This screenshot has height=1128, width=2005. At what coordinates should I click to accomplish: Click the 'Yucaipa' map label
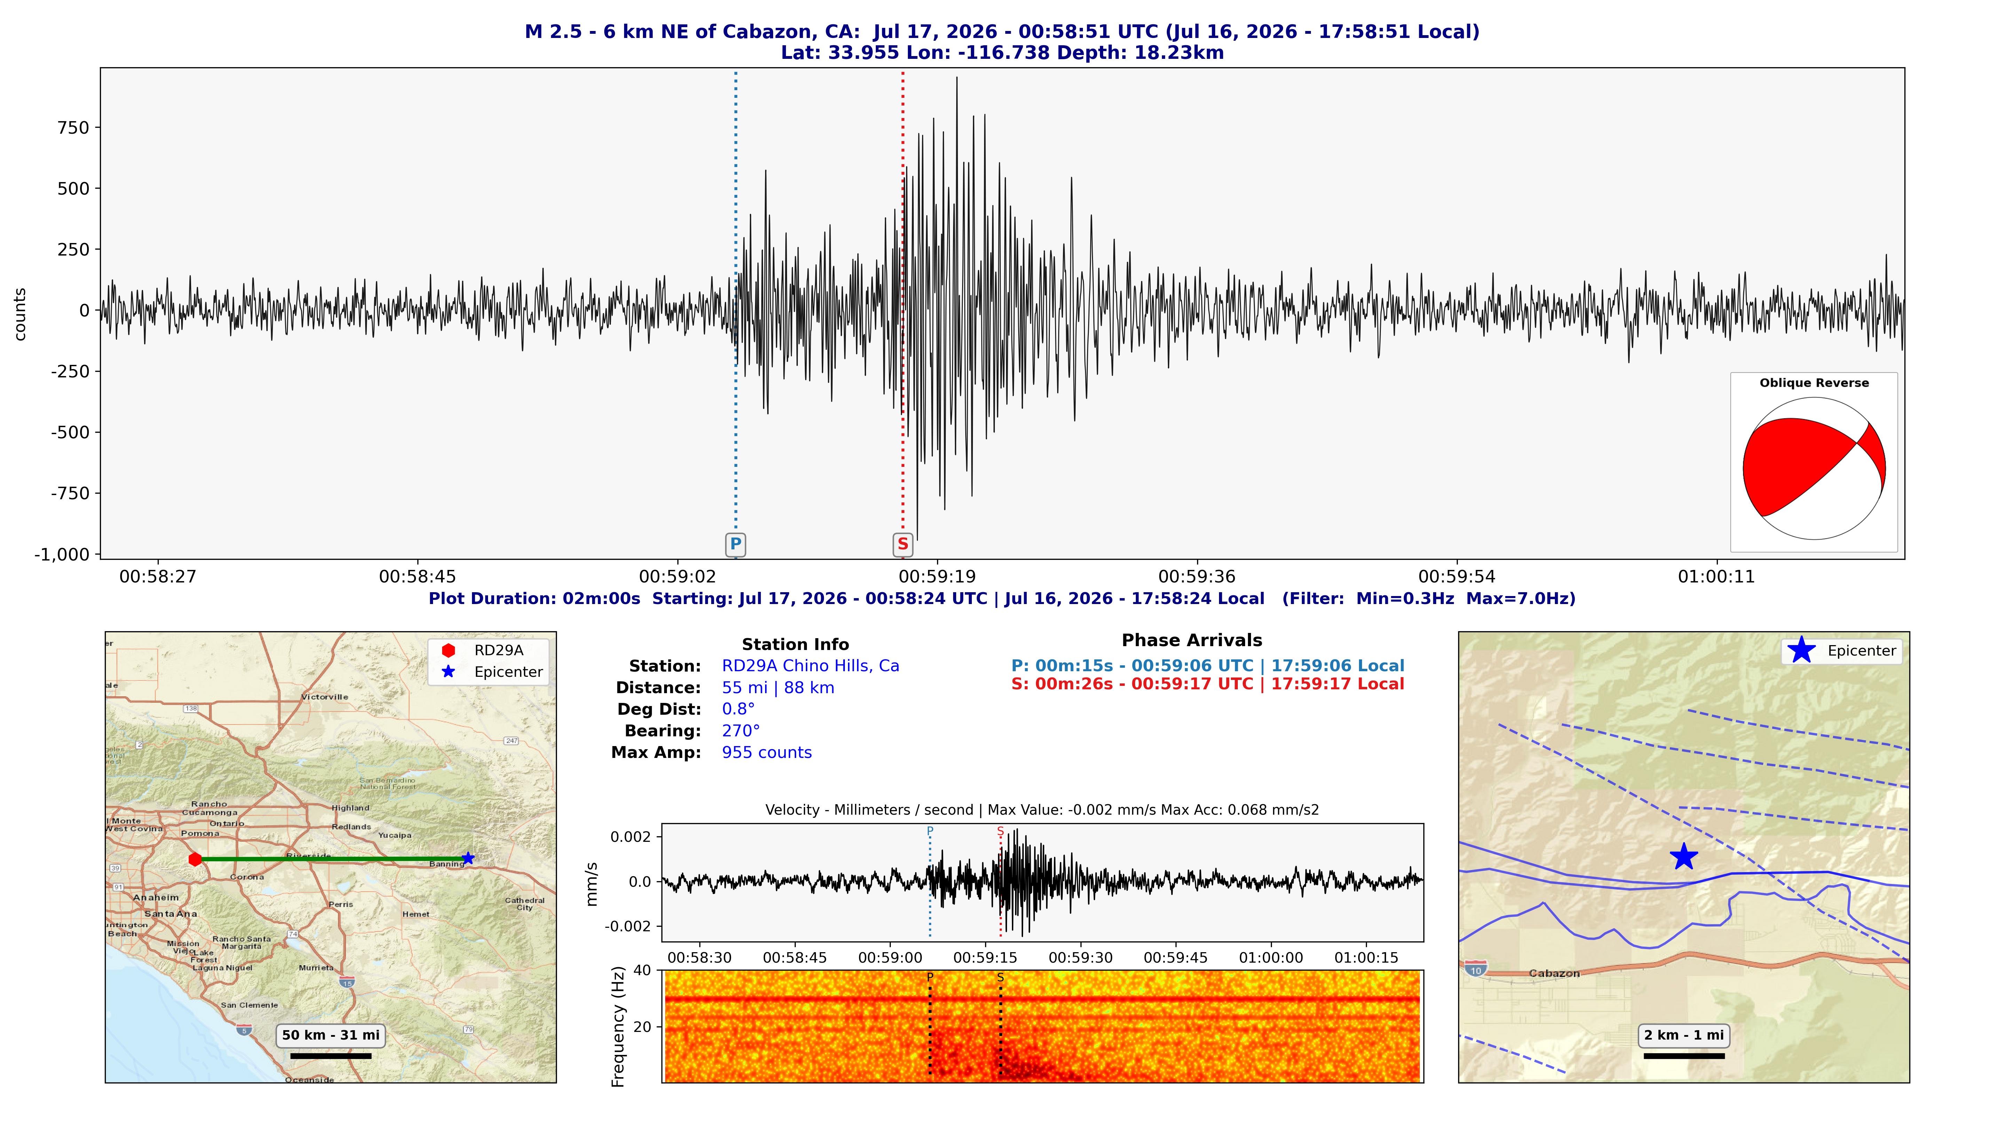(395, 835)
